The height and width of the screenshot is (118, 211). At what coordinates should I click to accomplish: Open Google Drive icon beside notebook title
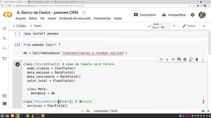tap(18, 12)
